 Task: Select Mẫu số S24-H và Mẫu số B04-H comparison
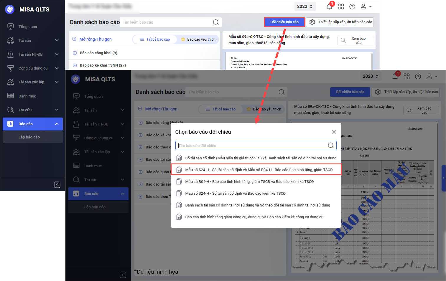256,170
